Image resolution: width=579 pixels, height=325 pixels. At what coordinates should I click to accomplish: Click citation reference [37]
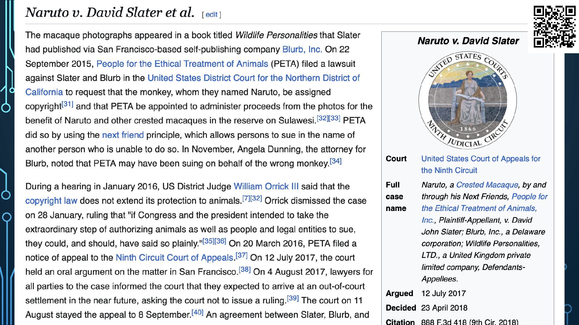[242, 255]
